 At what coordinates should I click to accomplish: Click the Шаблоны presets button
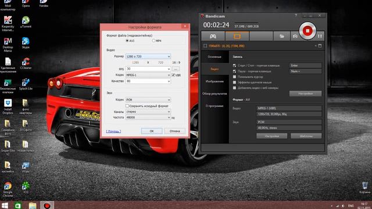306,136
